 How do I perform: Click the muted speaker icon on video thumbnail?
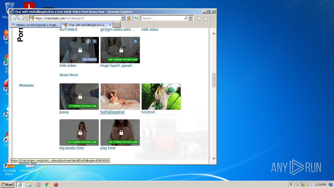(x=88, y=41)
